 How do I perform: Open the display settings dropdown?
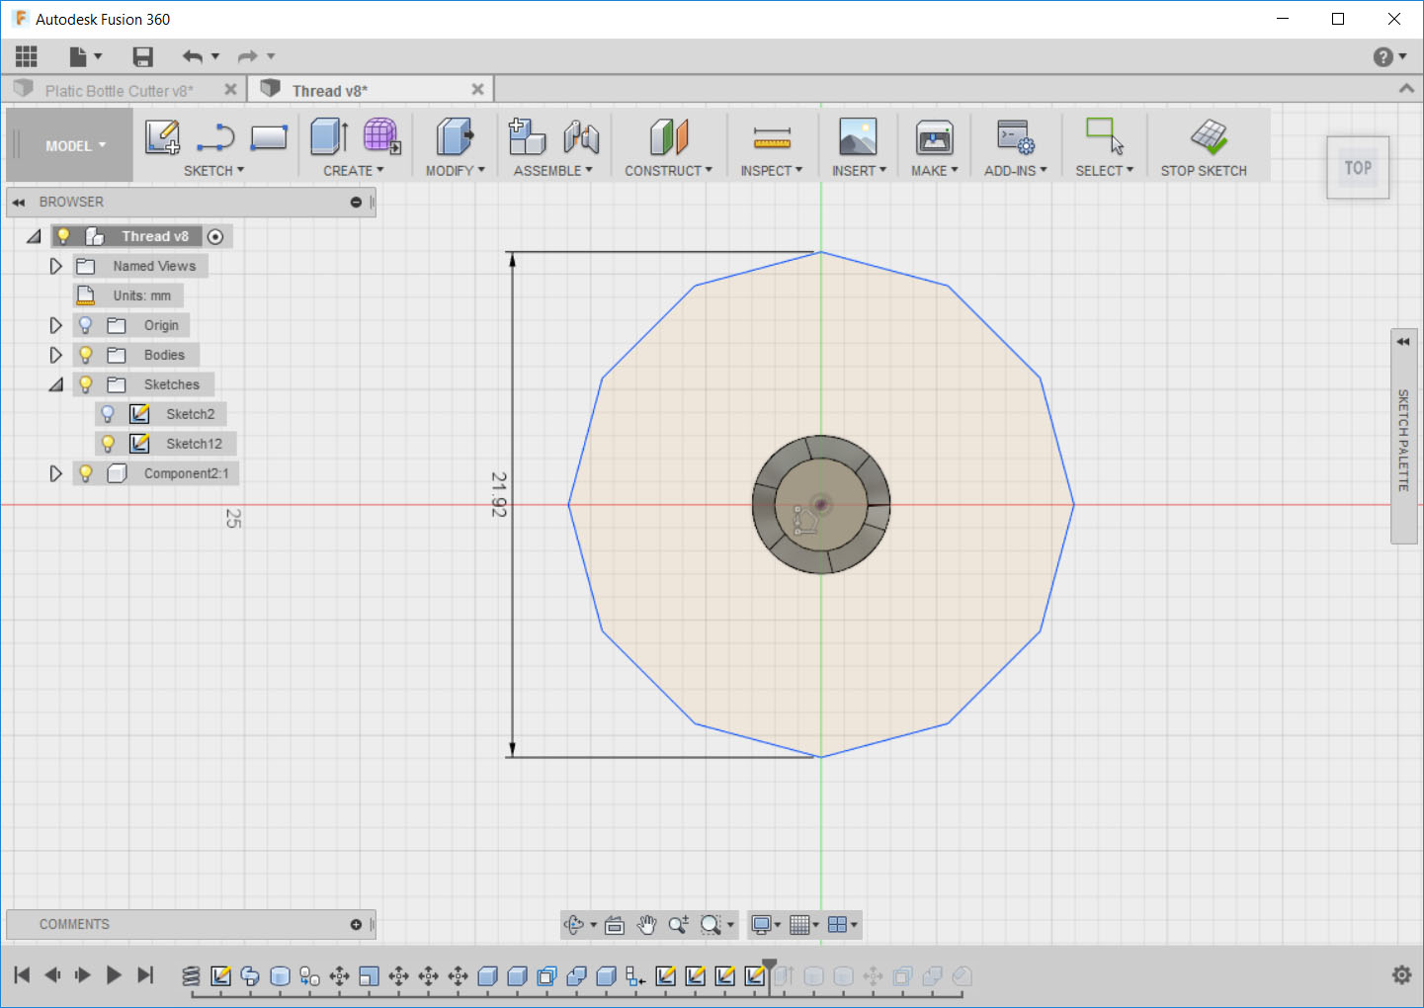pos(762,924)
